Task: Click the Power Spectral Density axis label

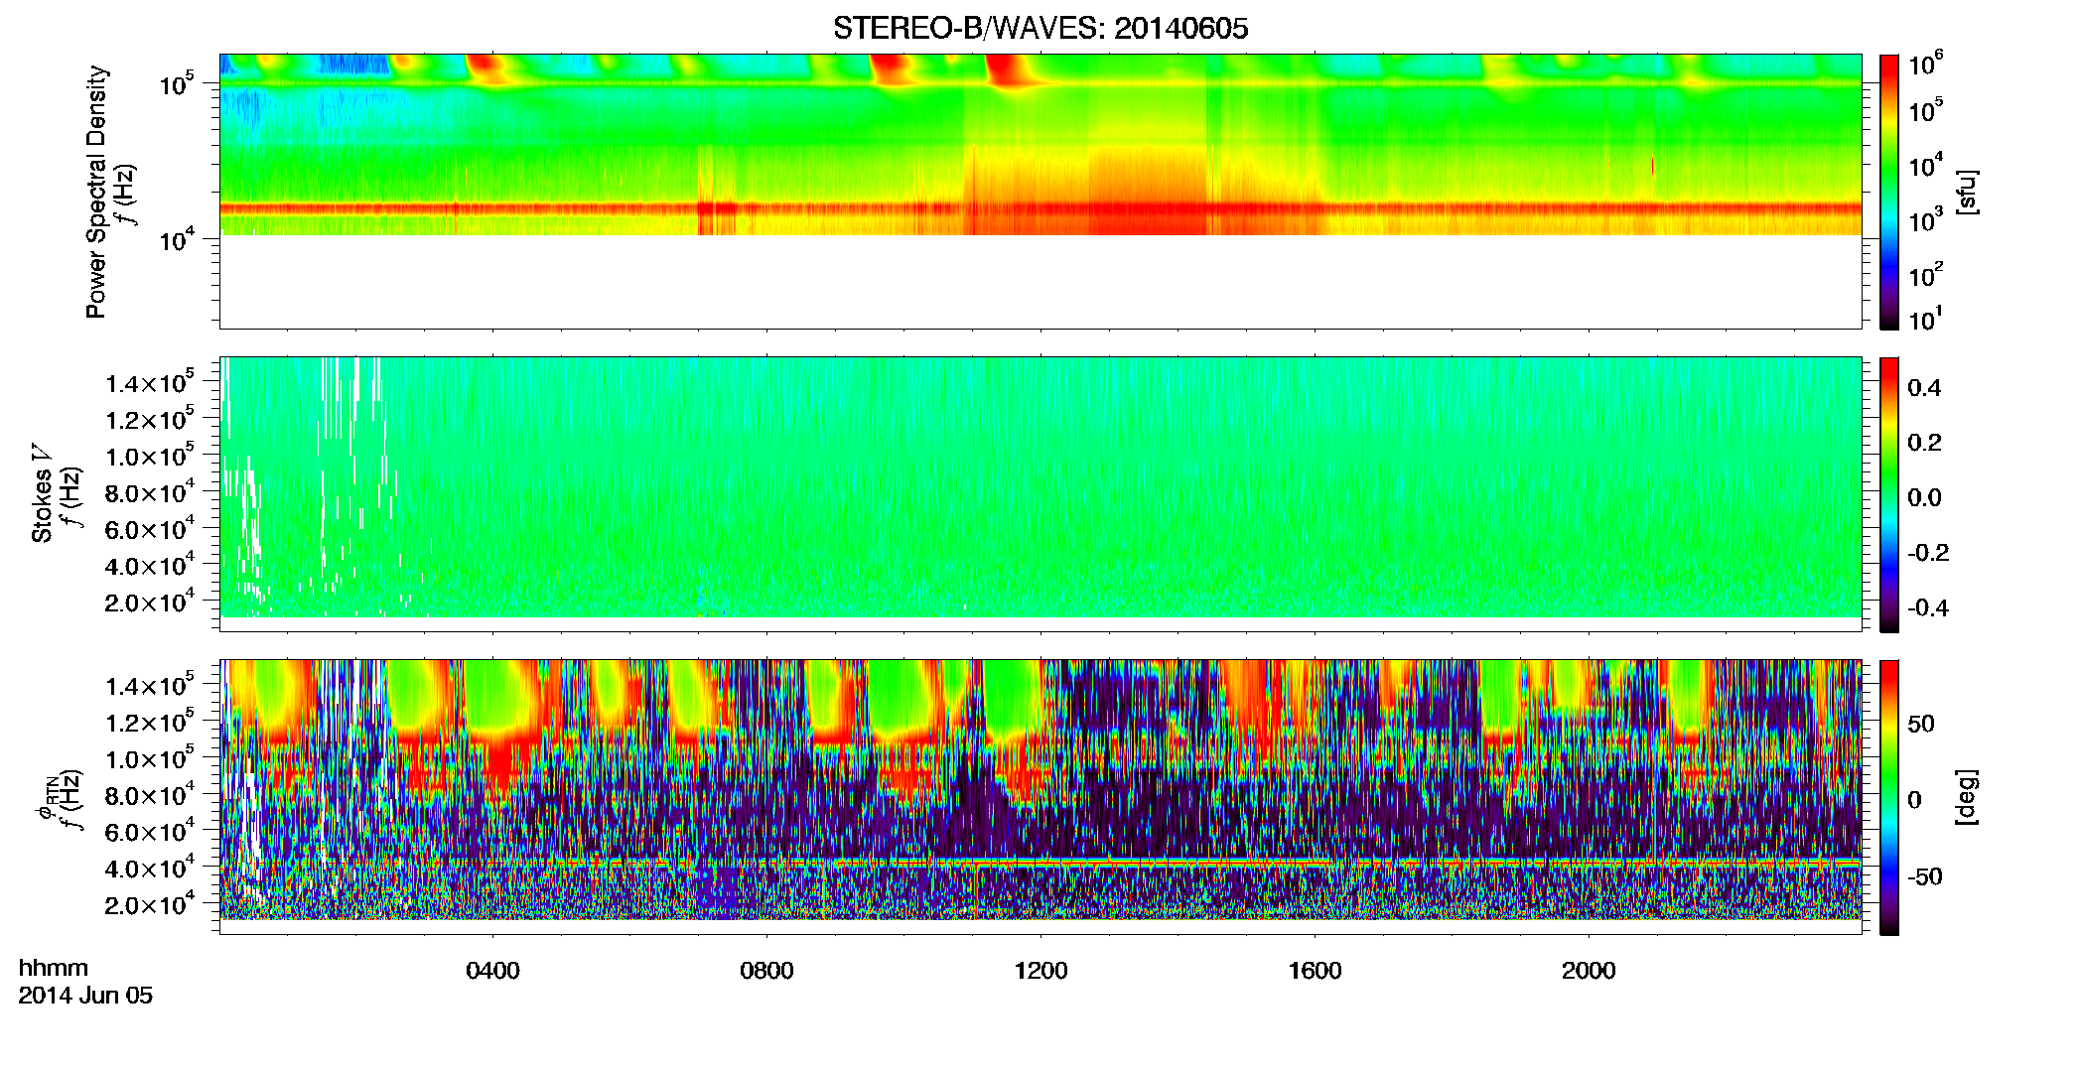Action: click(96, 192)
